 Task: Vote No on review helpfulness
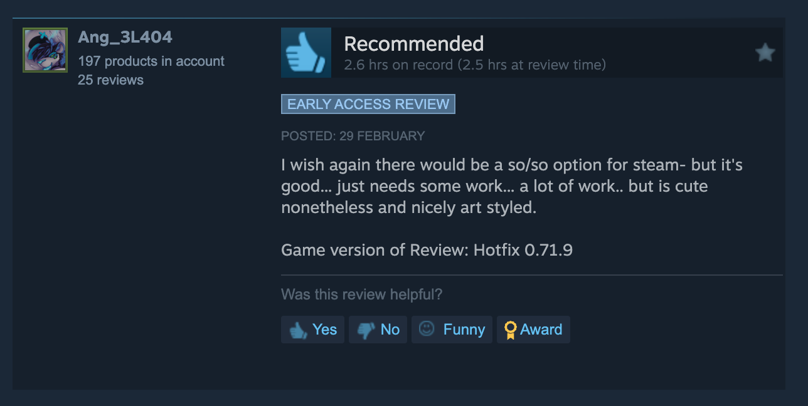[x=378, y=330]
